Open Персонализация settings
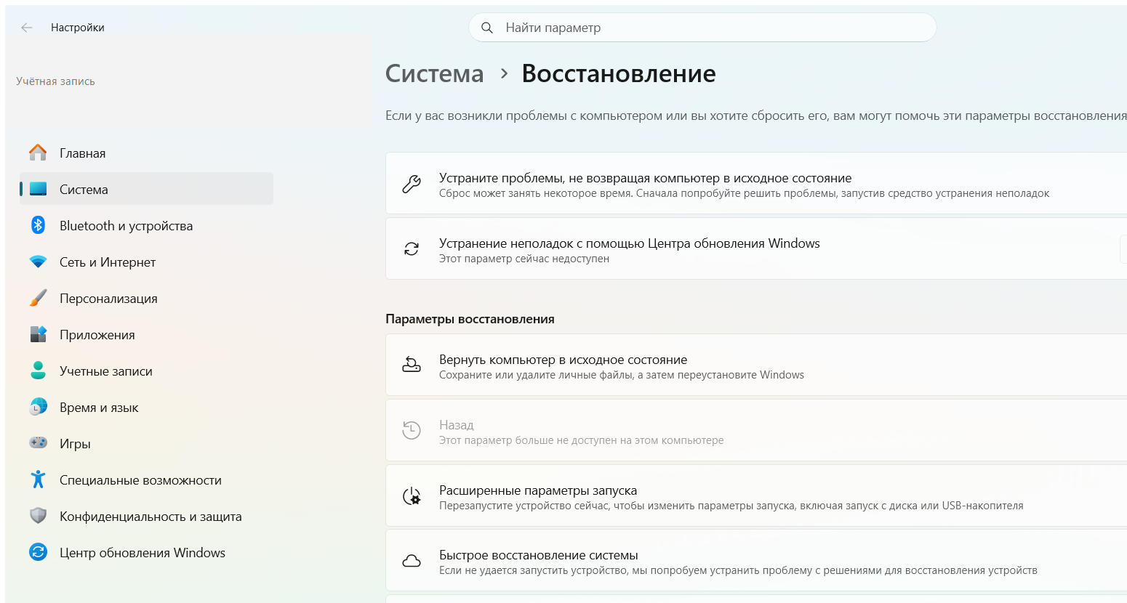Image resolution: width=1127 pixels, height=603 pixels. tap(146, 298)
